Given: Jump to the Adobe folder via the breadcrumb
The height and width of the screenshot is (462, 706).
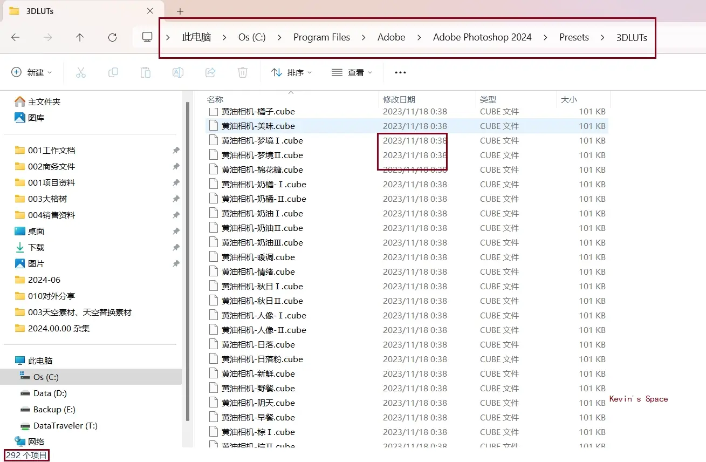Looking at the screenshot, I should coord(391,37).
